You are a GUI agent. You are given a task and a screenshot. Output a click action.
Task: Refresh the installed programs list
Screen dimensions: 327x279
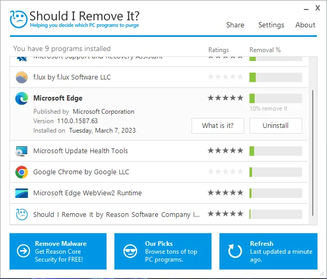[268, 251]
